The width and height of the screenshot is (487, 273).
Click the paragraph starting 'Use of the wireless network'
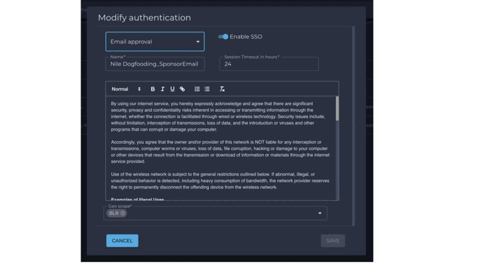[220, 181]
